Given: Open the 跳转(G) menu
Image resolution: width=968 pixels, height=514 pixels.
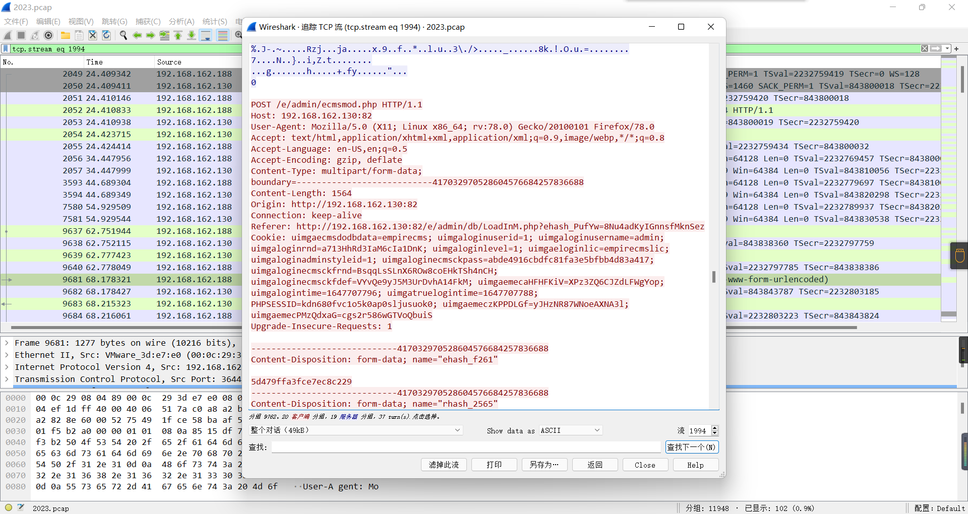Looking at the screenshot, I should coord(114,21).
